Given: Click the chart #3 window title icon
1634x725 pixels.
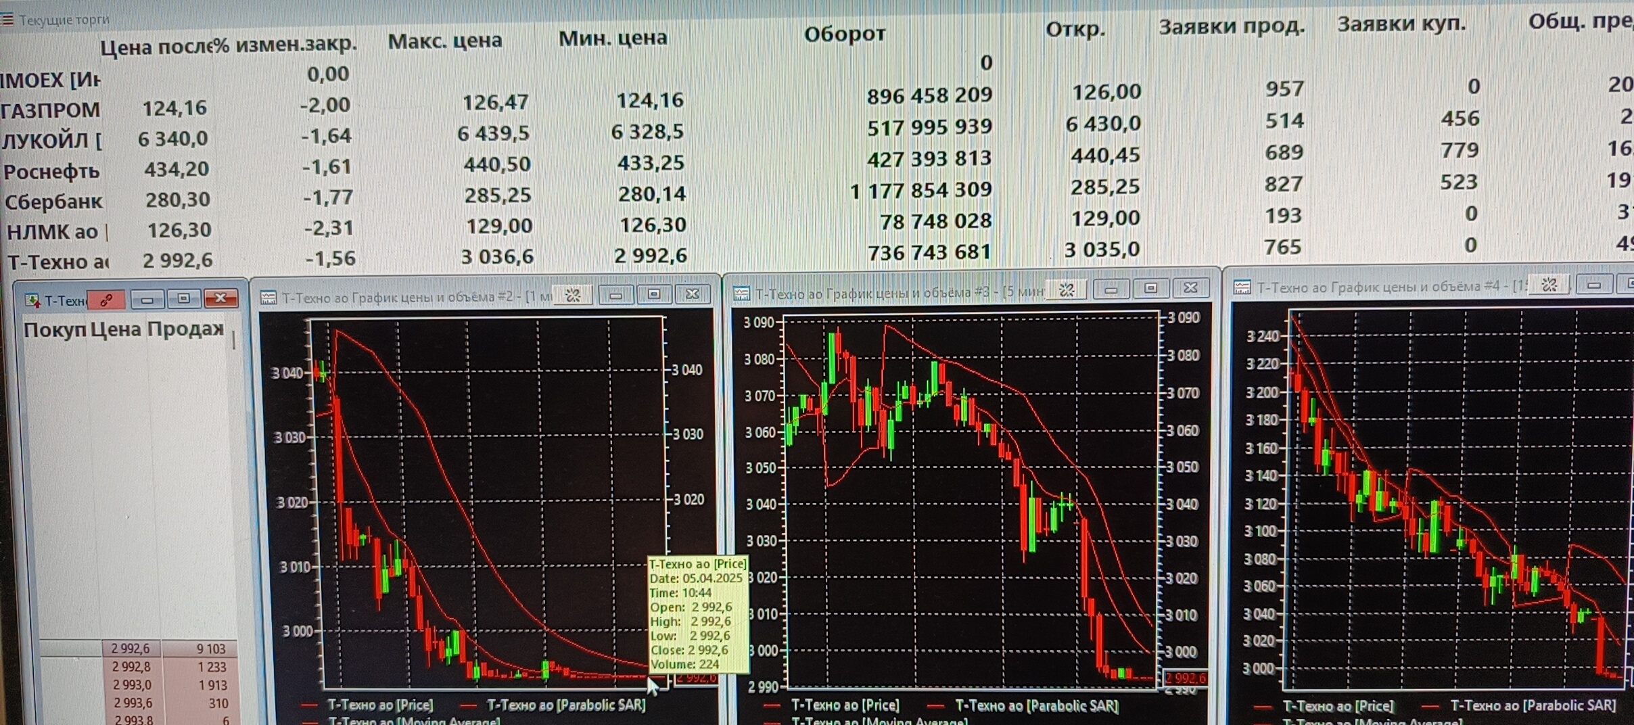Looking at the screenshot, I should (742, 293).
